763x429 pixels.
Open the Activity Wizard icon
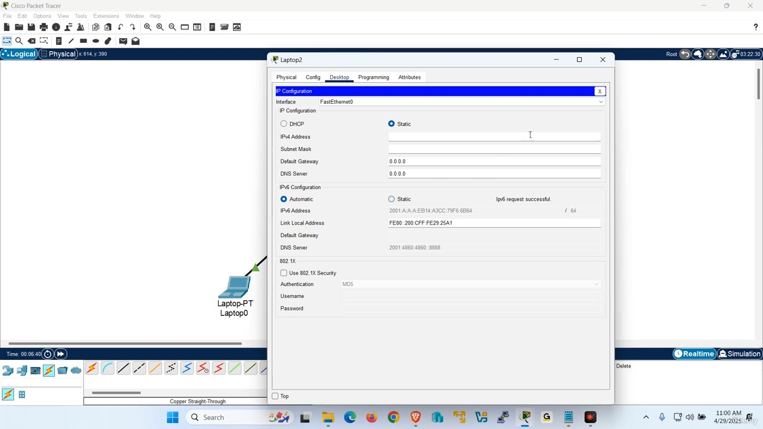[x=80, y=27]
